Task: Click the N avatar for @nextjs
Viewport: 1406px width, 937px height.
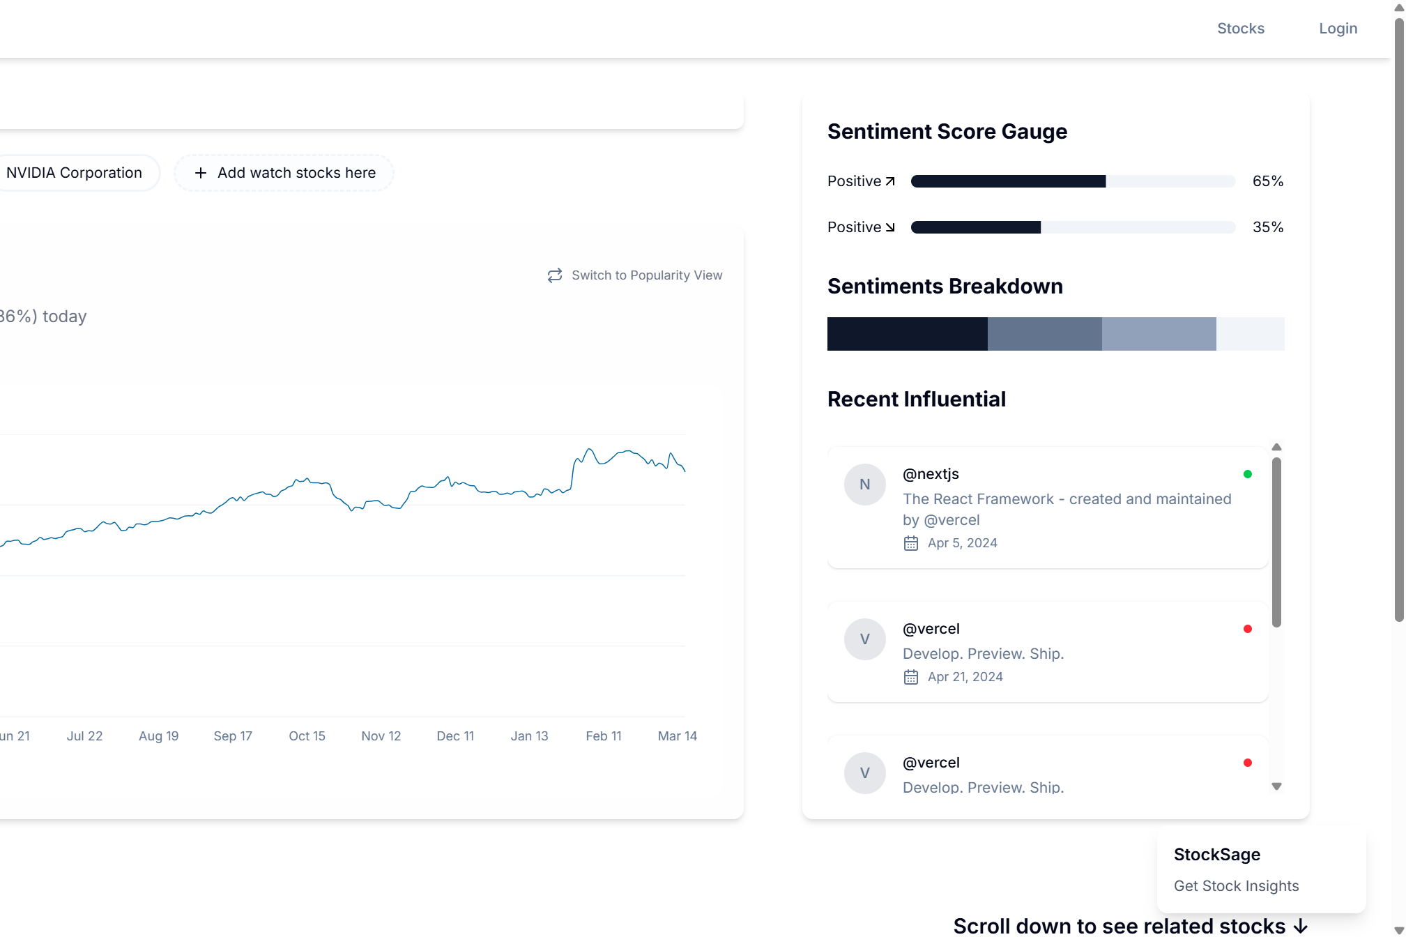Action: [864, 485]
